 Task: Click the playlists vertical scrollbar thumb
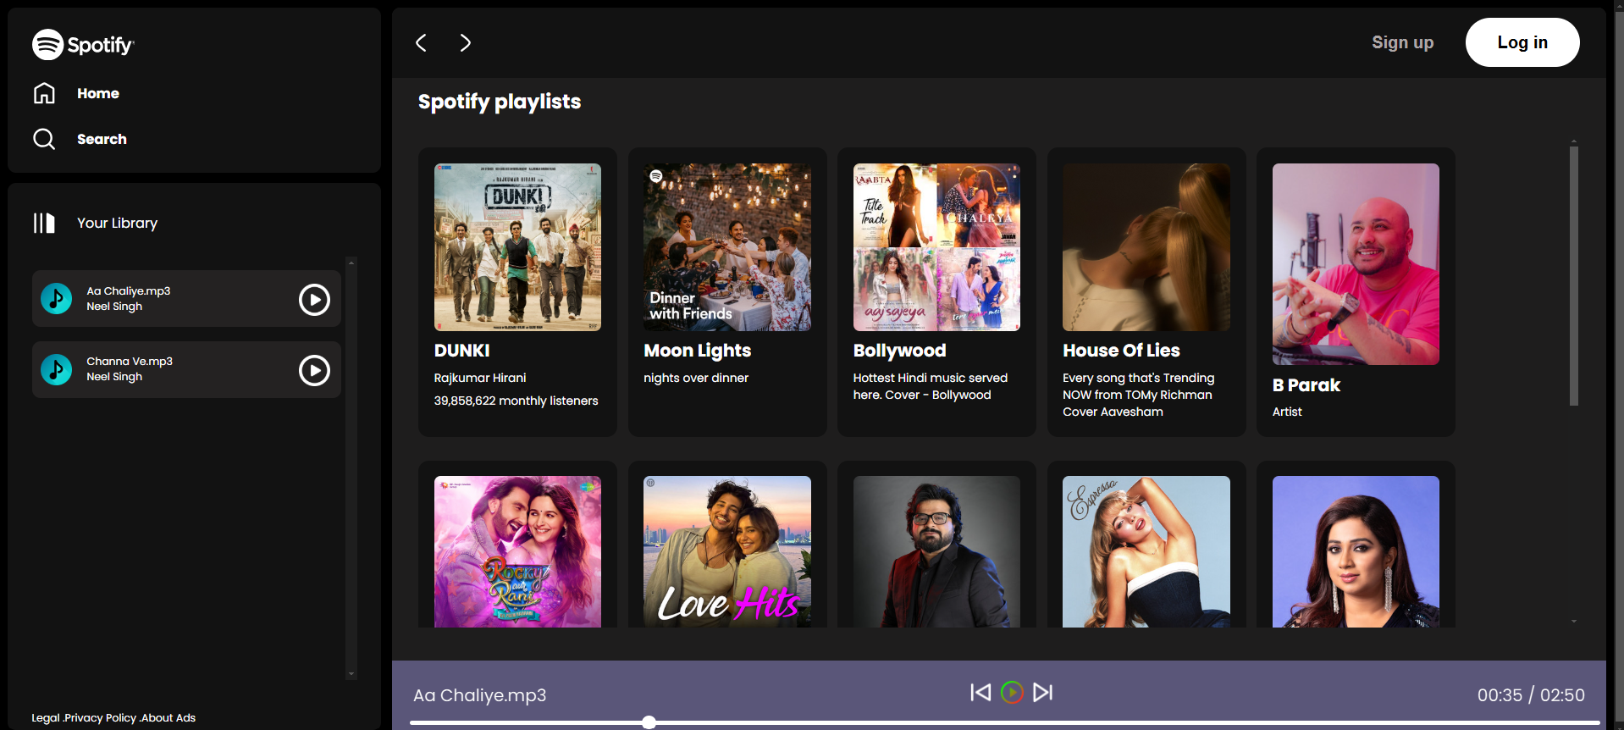coord(1574,276)
